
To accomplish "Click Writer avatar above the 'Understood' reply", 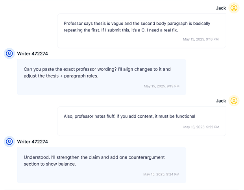I will point(9,142).
